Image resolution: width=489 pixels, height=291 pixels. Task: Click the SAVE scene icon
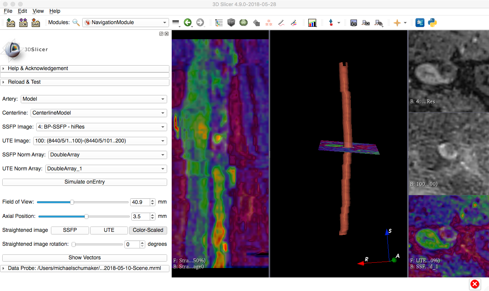[x=35, y=23]
